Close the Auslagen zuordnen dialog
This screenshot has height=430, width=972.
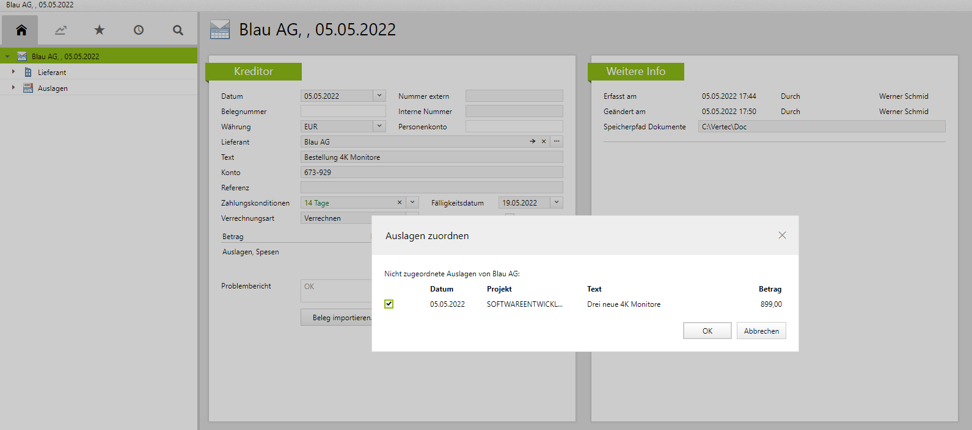[782, 235]
